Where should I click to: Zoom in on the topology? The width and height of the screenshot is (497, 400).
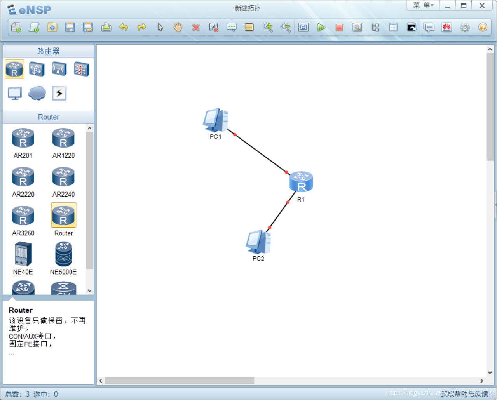[268, 27]
